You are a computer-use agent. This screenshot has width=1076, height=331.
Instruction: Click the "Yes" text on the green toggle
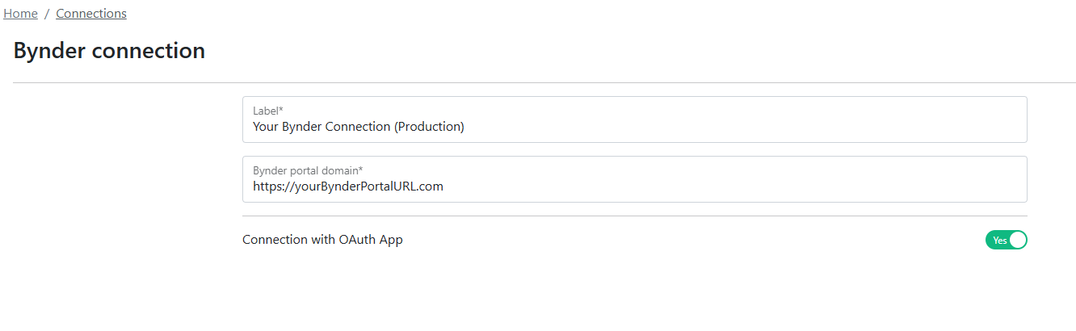pyautogui.click(x=999, y=240)
